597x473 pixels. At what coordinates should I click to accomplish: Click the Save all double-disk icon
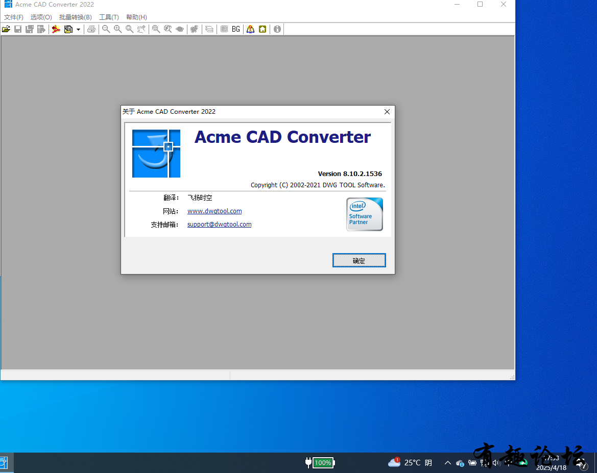pos(29,29)
